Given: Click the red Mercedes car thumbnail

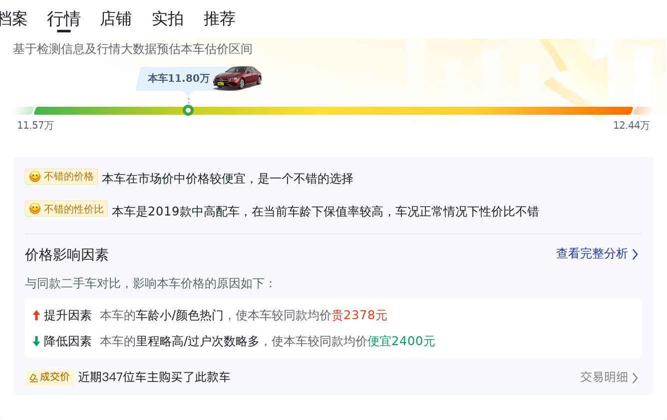Looking at the screenshot, I should coord(237,78).
